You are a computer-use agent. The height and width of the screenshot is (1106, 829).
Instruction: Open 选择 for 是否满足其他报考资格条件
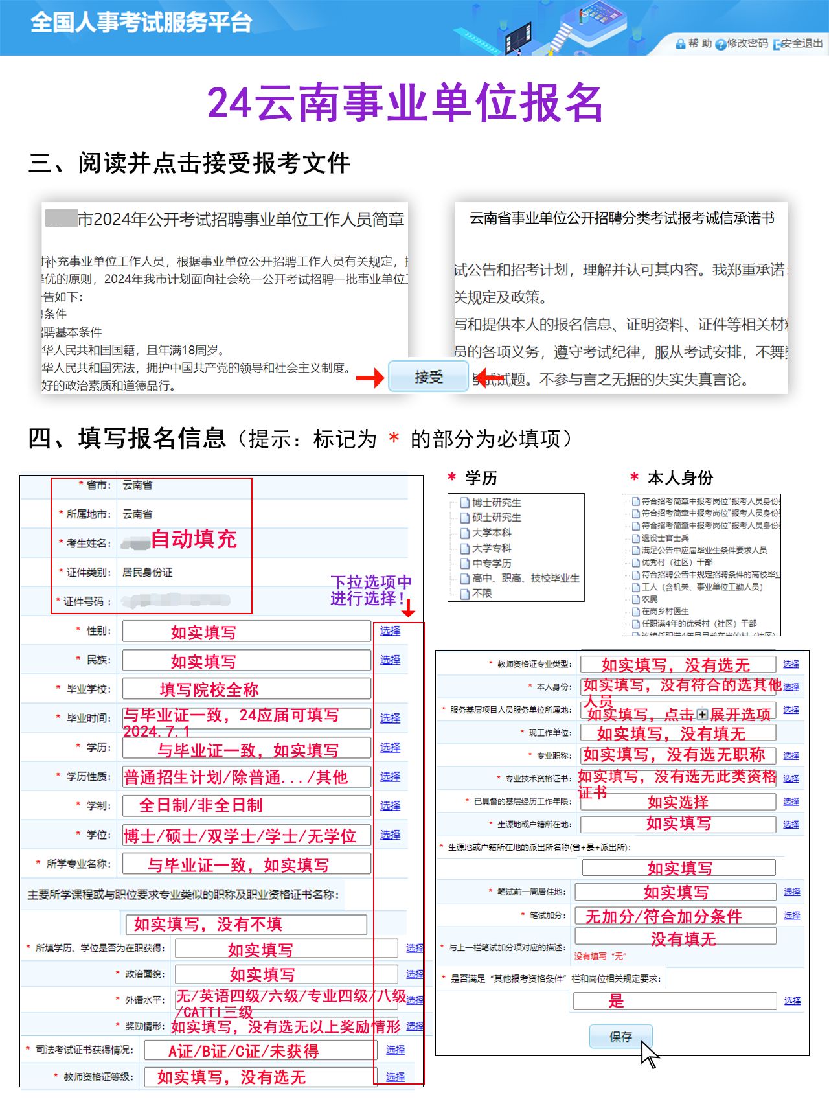[x=792, y=1001]
